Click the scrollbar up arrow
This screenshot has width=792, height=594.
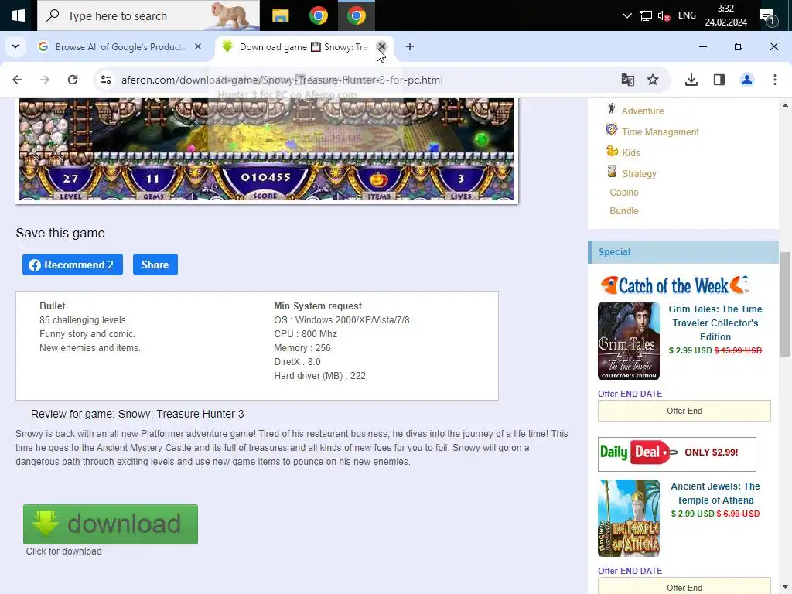click(x=785, y=104)
